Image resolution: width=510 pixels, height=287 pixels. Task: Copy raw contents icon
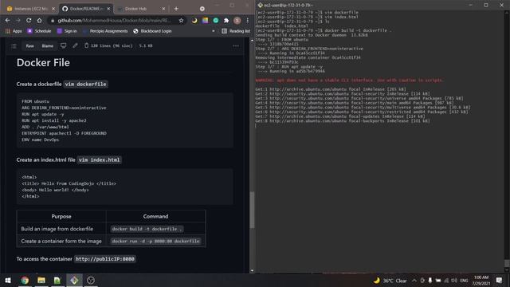tap(86, 45)
